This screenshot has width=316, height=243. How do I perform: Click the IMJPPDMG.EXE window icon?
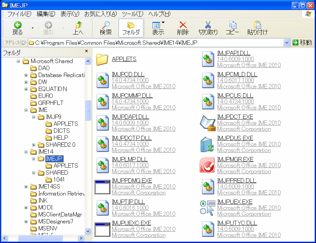102,187
